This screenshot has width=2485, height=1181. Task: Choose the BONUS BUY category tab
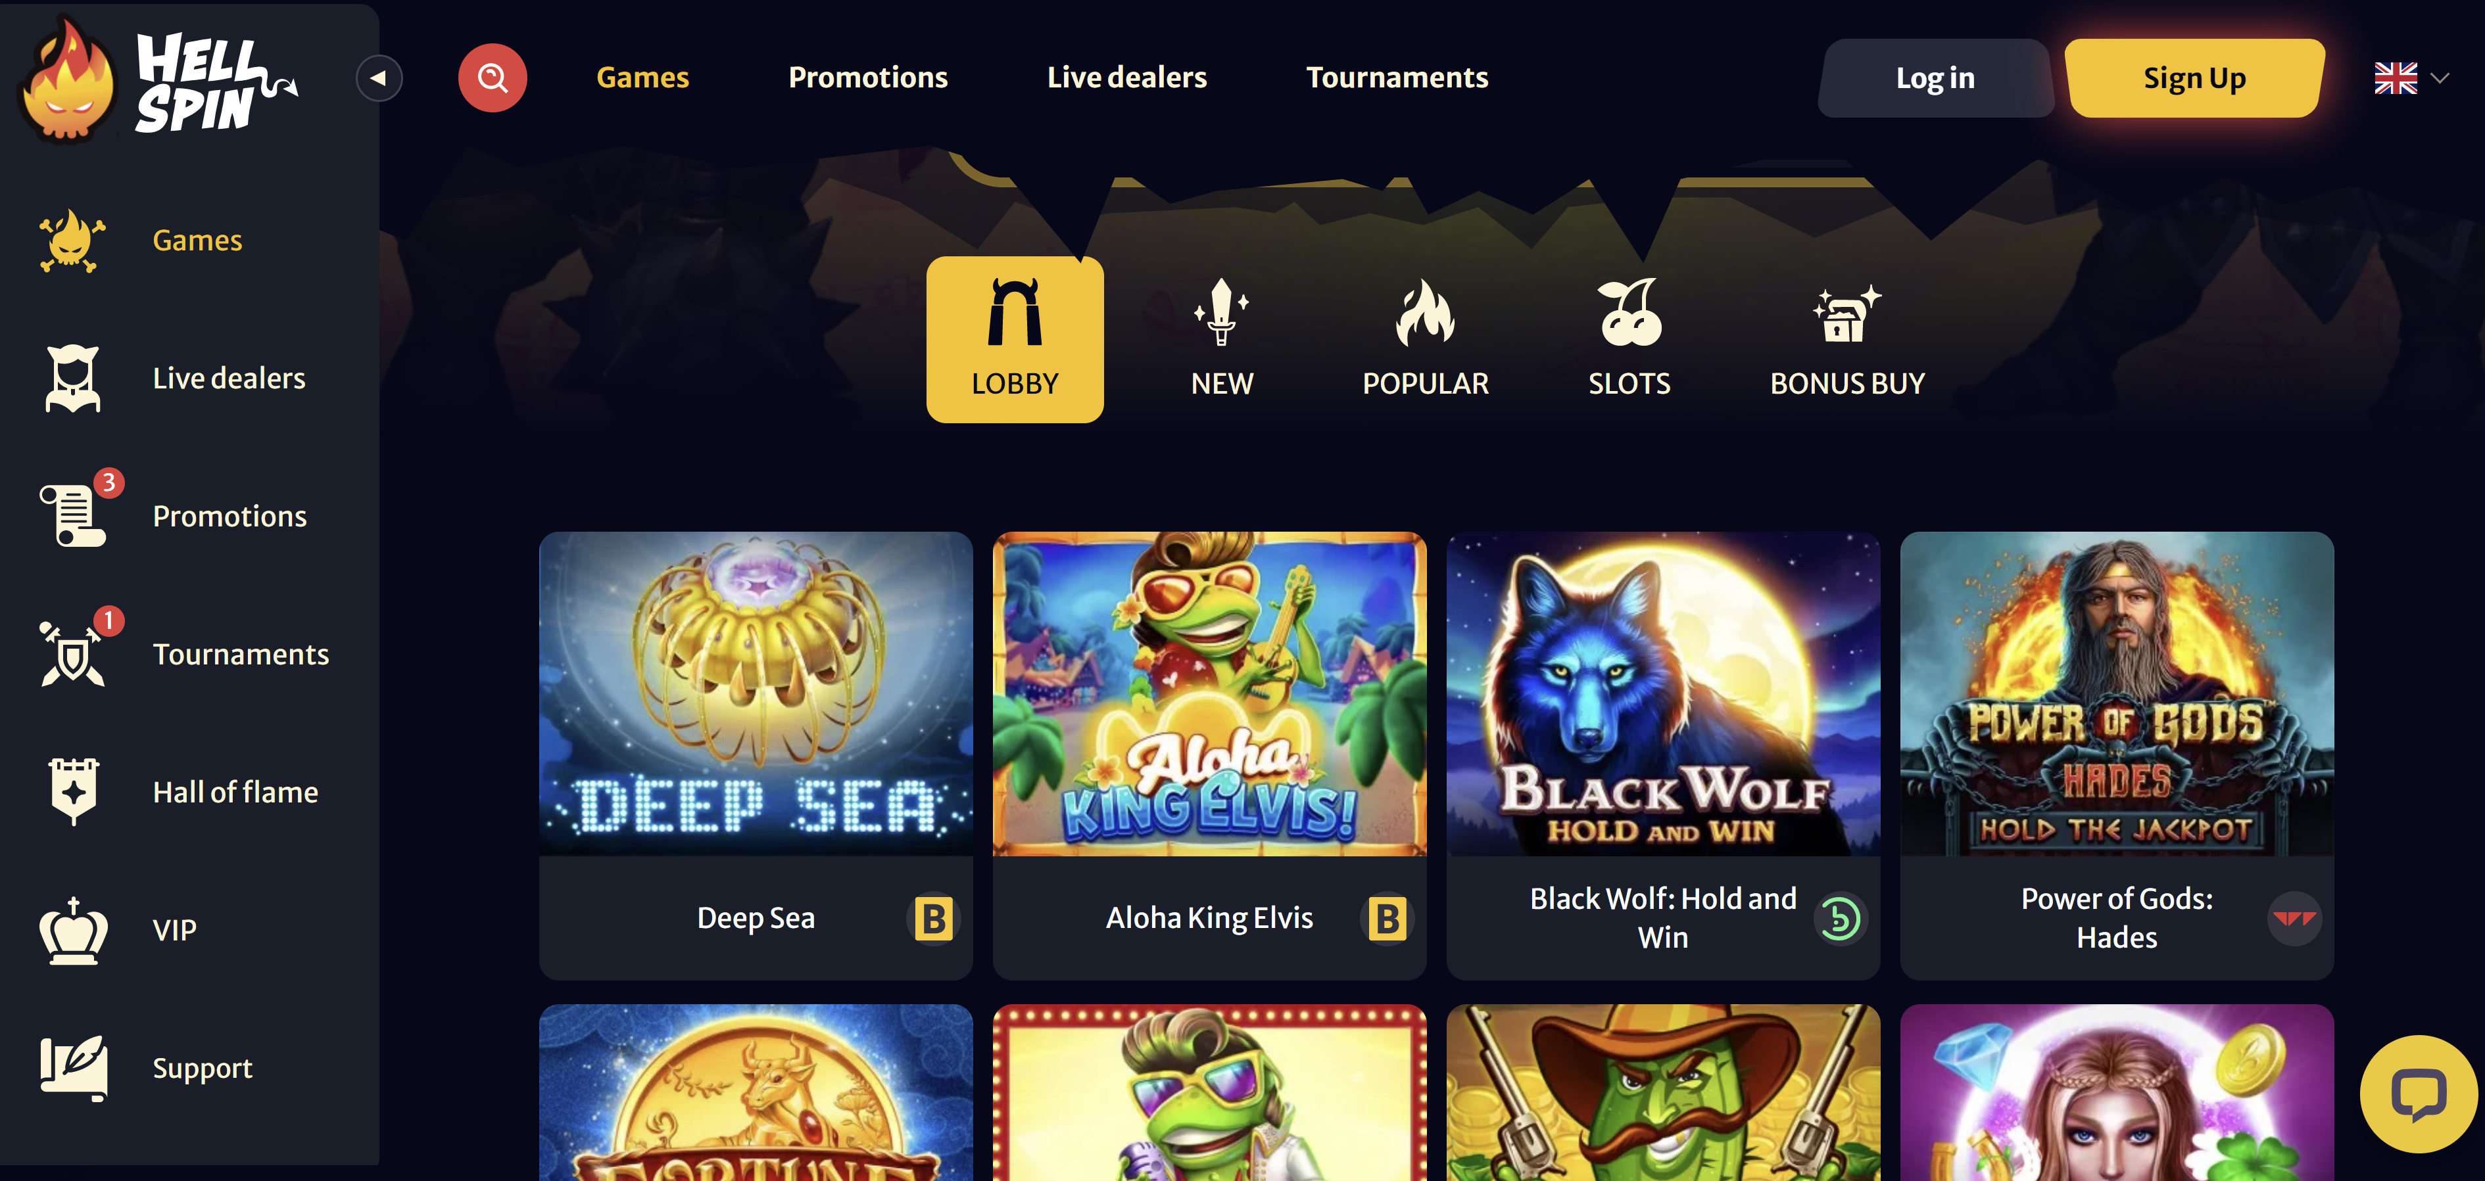(1847, 338)
